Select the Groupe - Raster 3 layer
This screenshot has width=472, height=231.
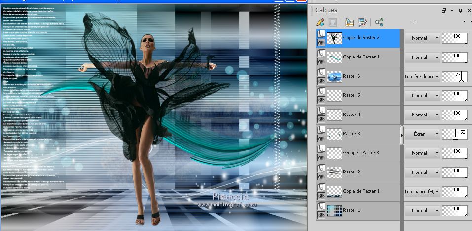pos(361,153)
